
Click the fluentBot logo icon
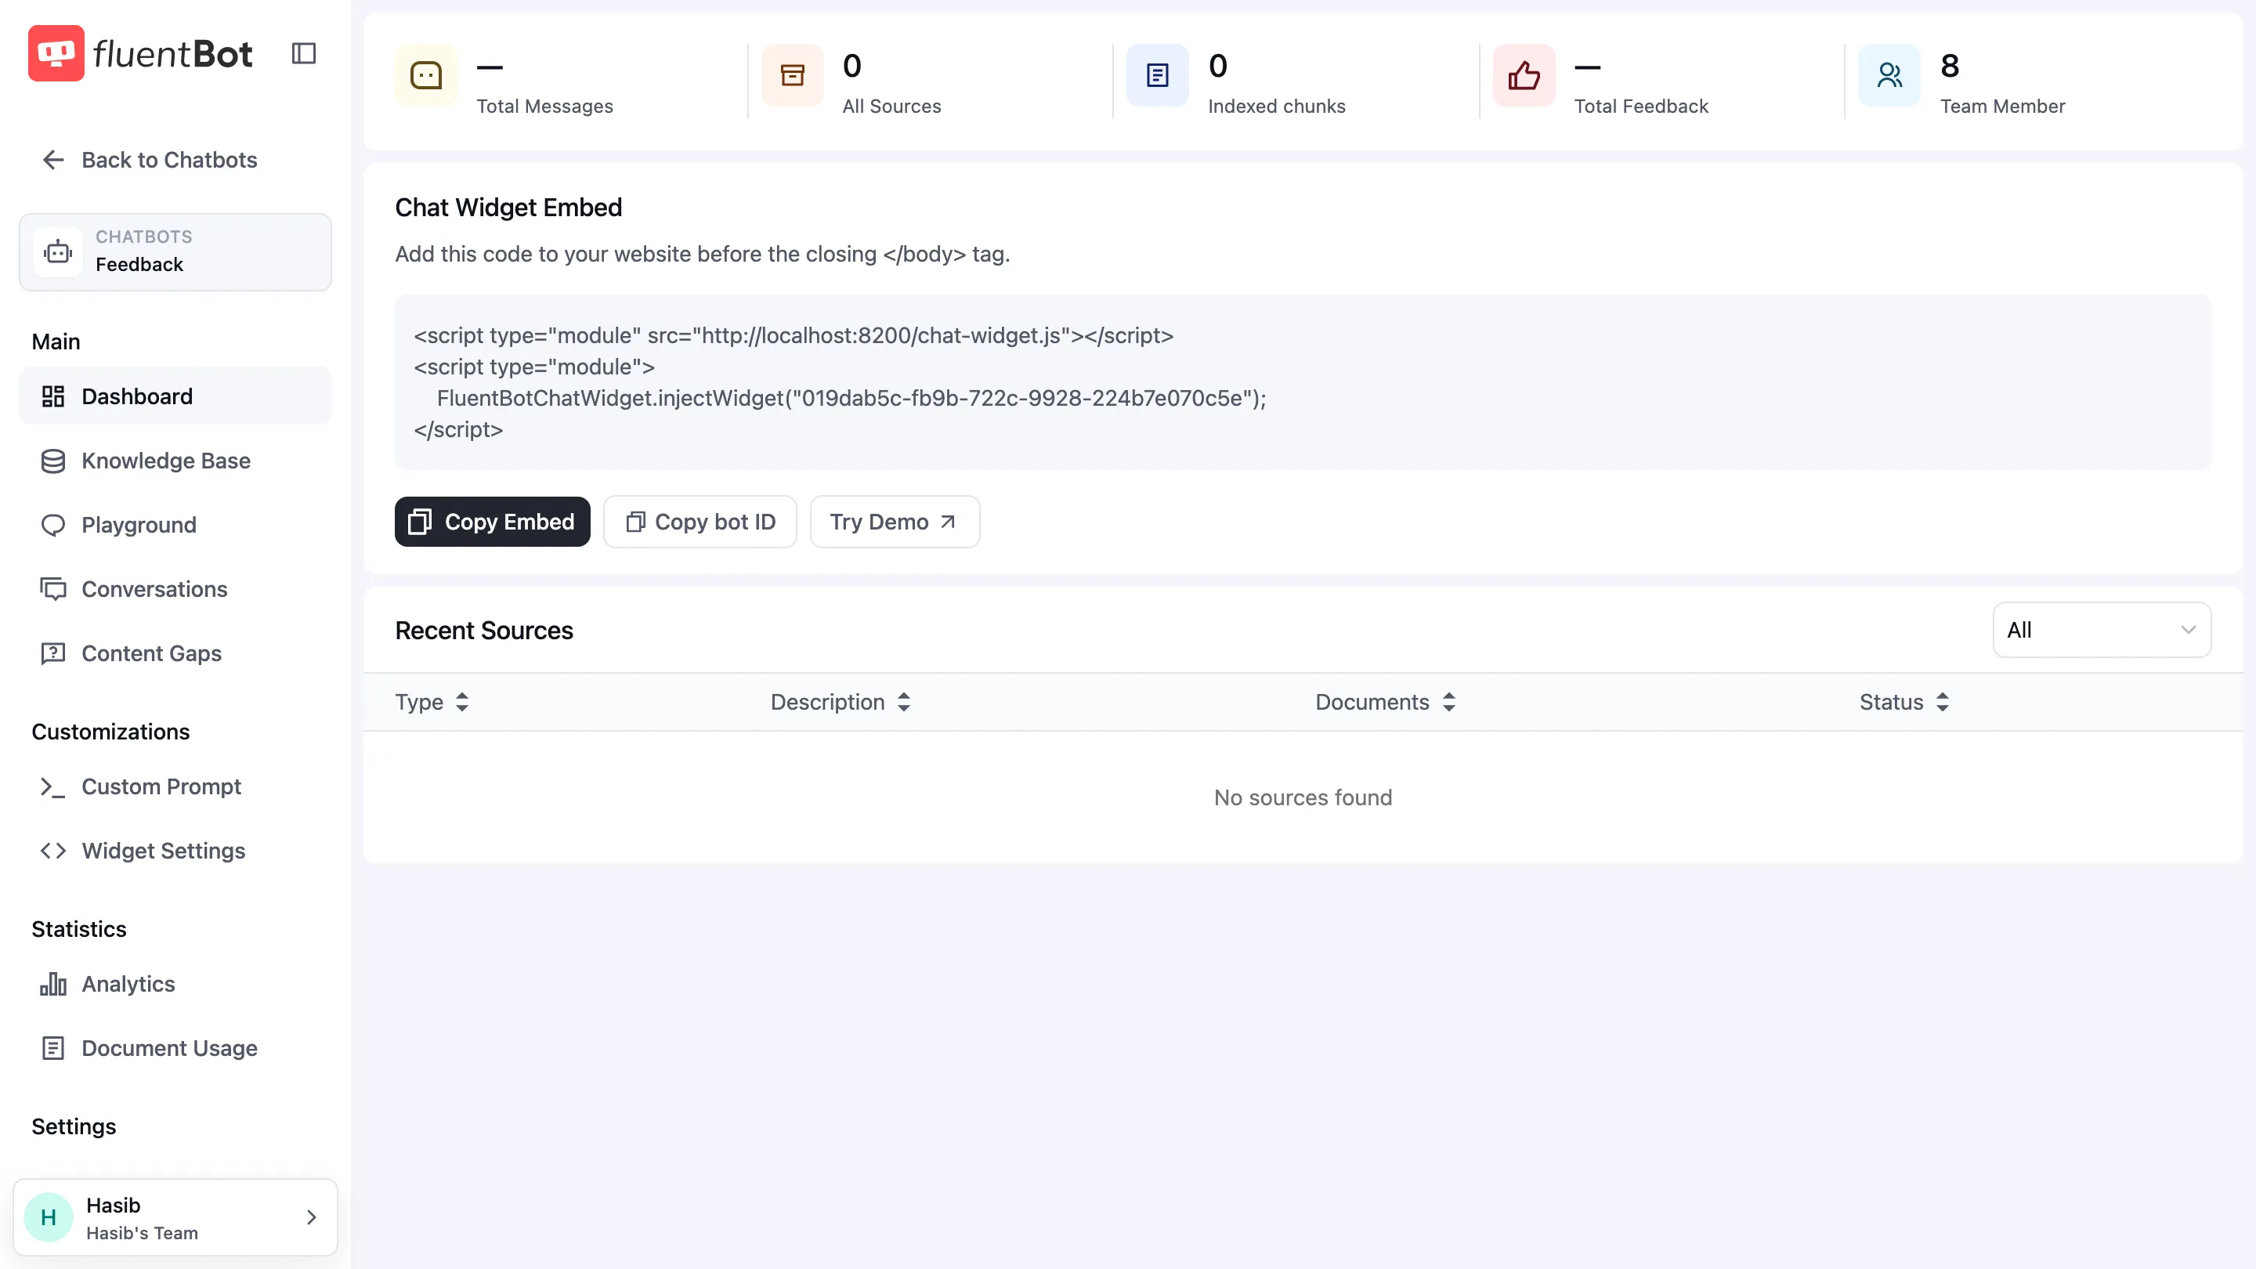point(56,53)
